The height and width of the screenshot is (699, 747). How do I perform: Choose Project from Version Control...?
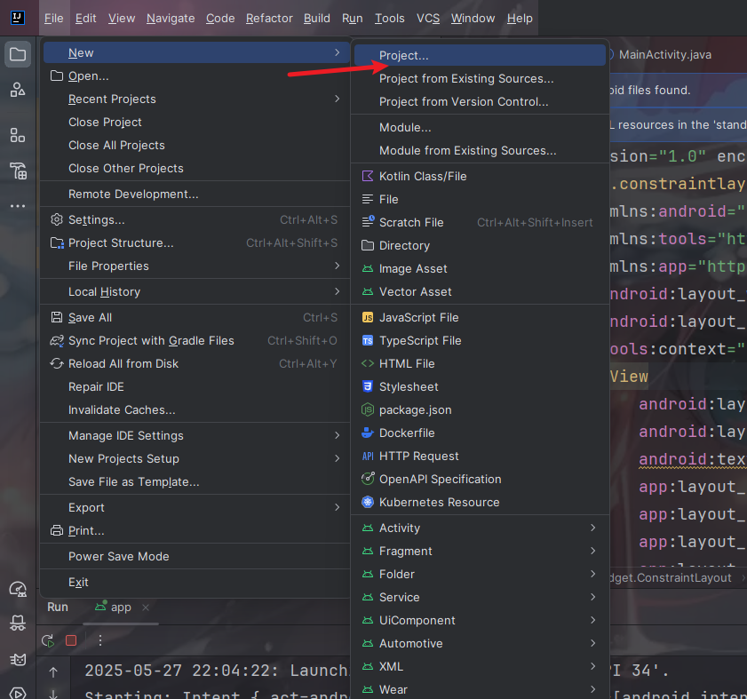481,101
